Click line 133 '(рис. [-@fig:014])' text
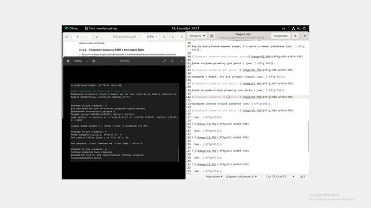Screen dimensions: 371x208 [208, 171]
